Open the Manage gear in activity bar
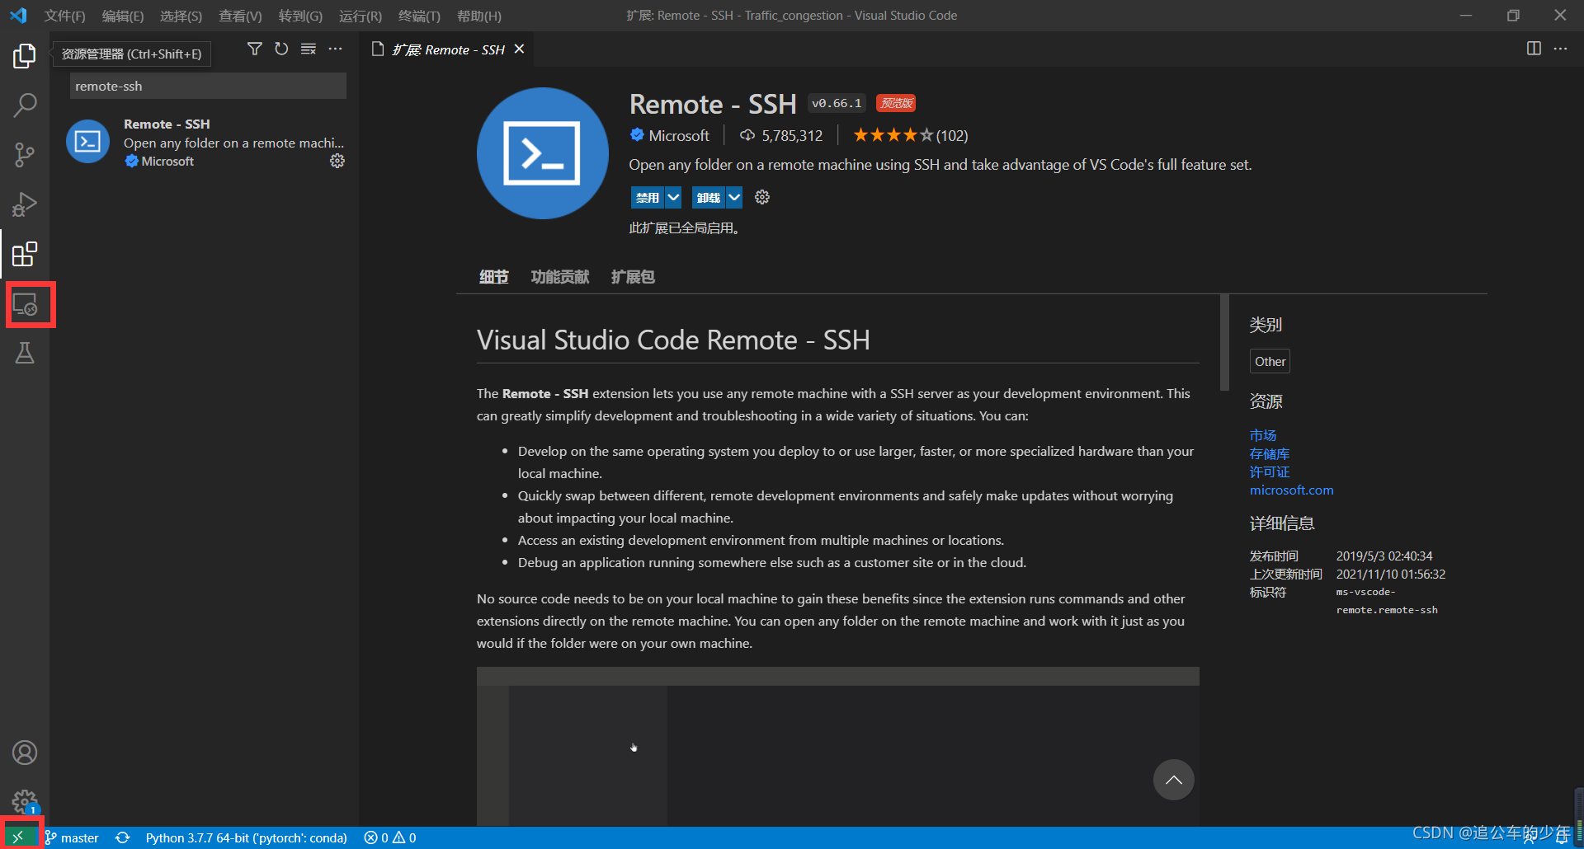The width and height of the screenshot is (1584, 849). (25, 801)
